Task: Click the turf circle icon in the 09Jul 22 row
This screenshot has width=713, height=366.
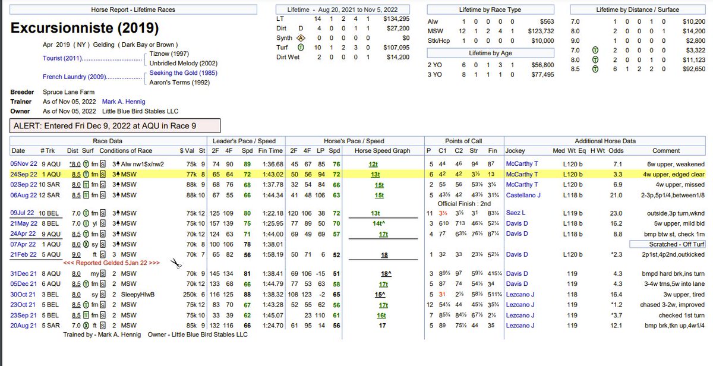Action: click(86, 213)
